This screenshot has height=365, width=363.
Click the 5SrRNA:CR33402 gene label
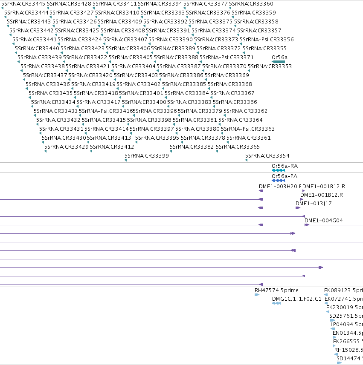[x=139, y=84]
